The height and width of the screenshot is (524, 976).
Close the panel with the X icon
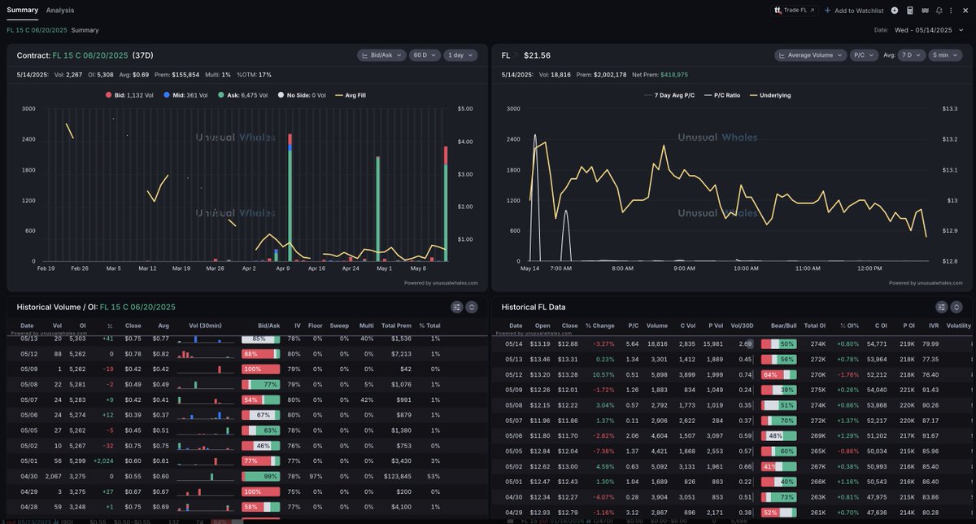tap(965, 11)
